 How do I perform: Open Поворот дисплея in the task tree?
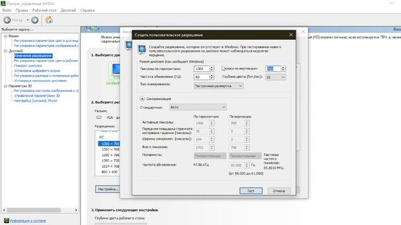pyautogui.click(x=28, y=66)
